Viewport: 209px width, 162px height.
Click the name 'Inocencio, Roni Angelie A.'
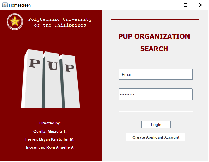point(50,147)
